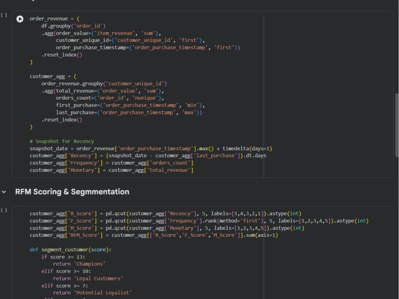The height and width of the screenshot is (299, 399).
Task: Click the '# Snapshot for Recency' comment
Action: pyautogui.click(x=62, y=142)
